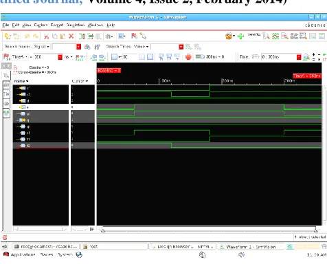
Task: Click the waveform horizontal scrollbar
Action: coord(209,229)
